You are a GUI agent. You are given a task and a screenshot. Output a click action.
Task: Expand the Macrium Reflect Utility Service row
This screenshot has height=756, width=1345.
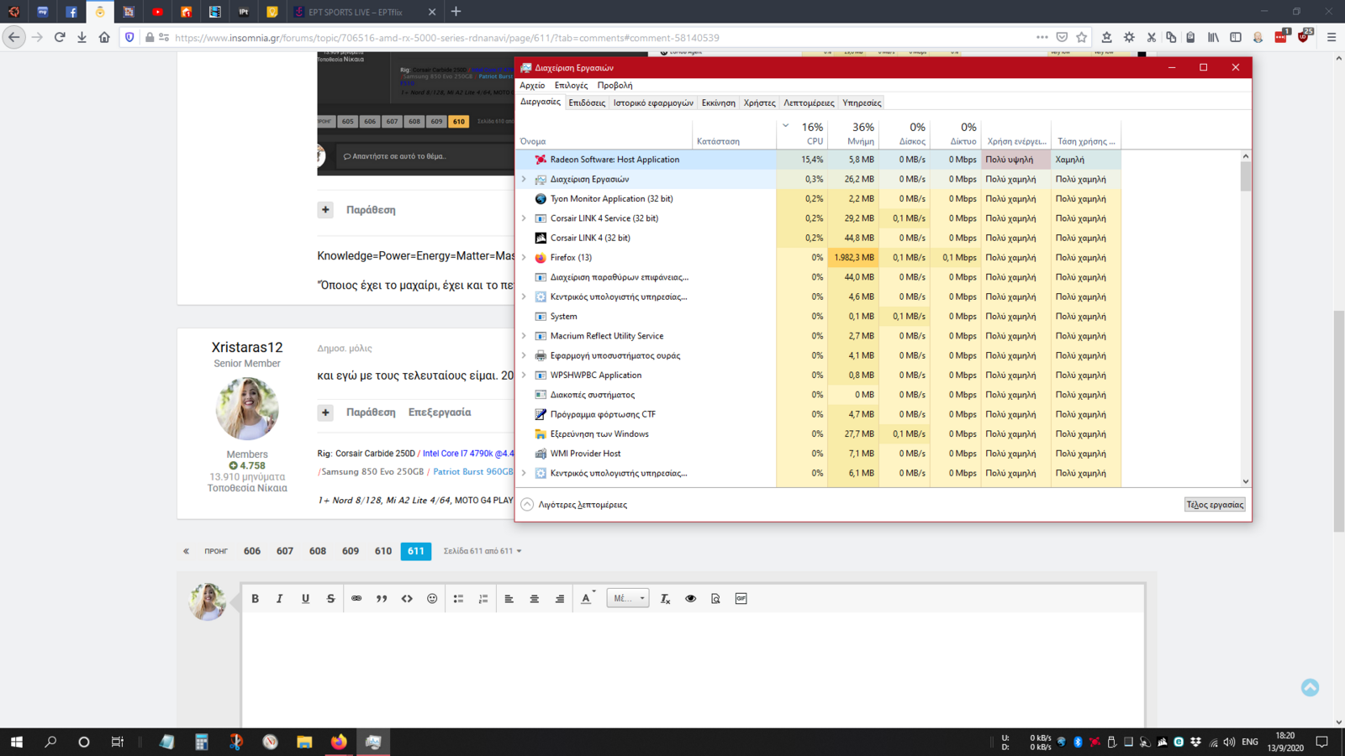pos(524,336)
